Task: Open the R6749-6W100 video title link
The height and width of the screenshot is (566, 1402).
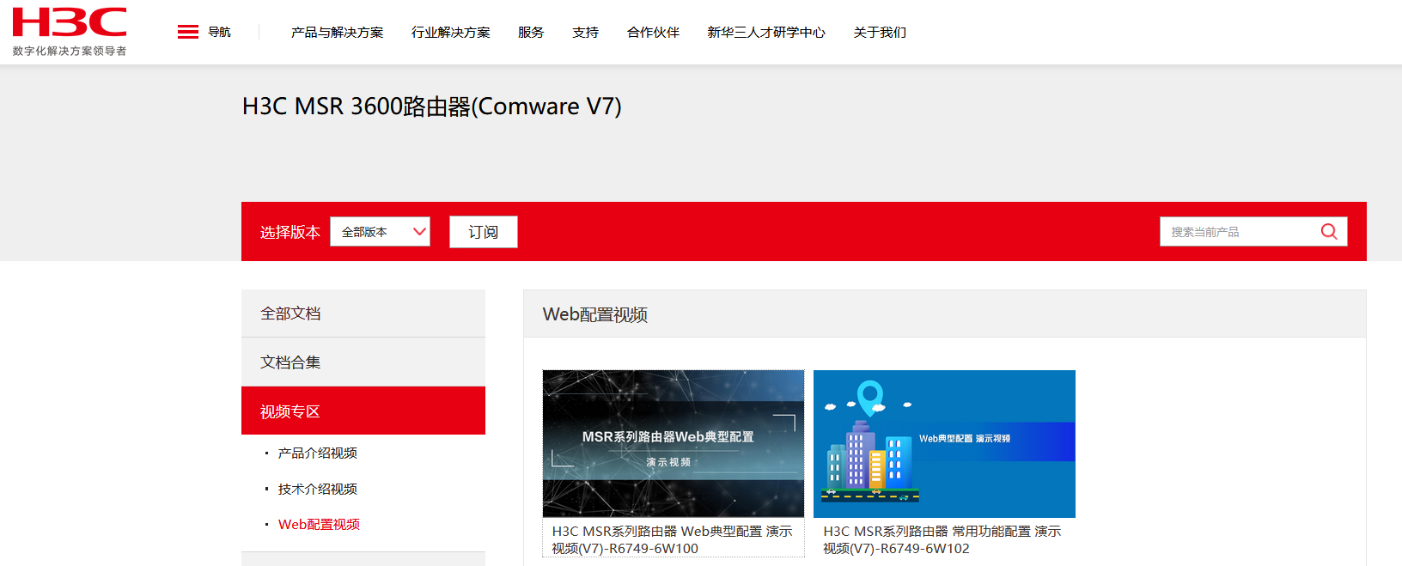Action: [672, 539]
